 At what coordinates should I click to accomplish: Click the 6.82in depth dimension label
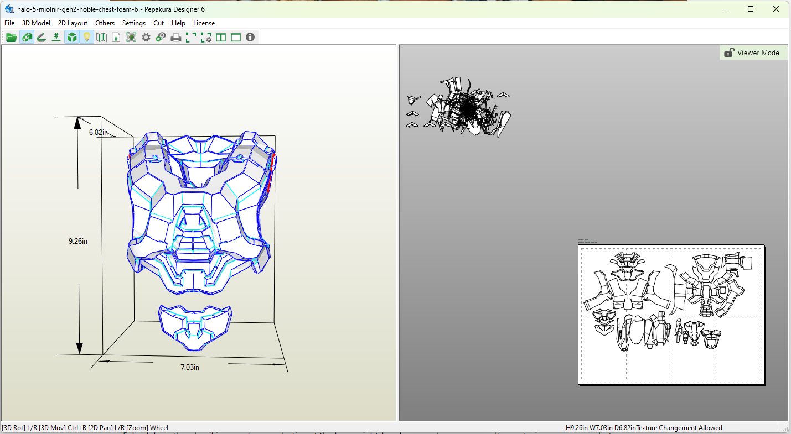tap(98, 132)
